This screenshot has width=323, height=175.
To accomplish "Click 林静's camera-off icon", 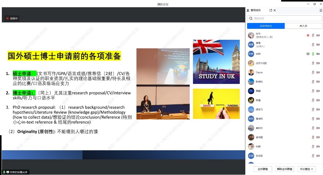I will (318, 146).
